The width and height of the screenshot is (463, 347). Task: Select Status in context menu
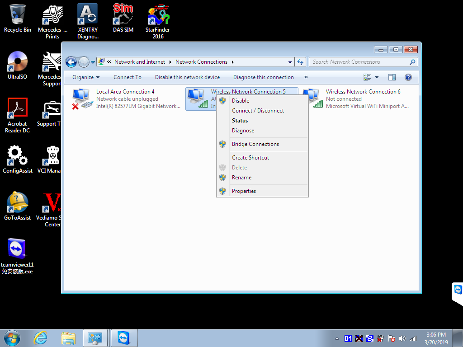pos(263,121)
